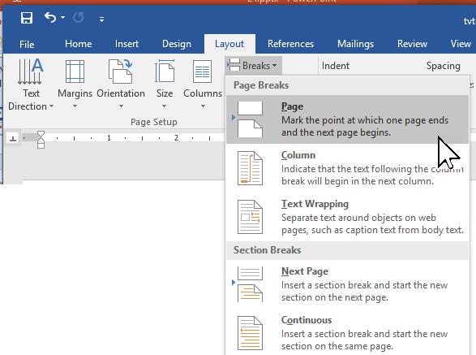Click the Size page icon

[x=165, y=71]
